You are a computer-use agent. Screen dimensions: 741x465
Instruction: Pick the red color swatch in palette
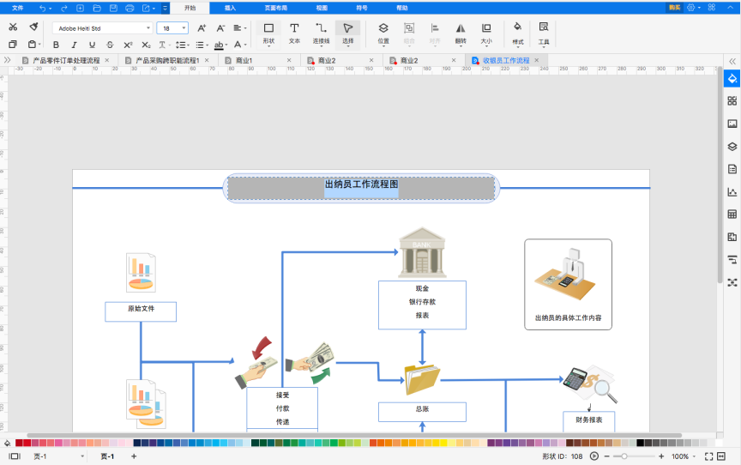pos(19,443)
